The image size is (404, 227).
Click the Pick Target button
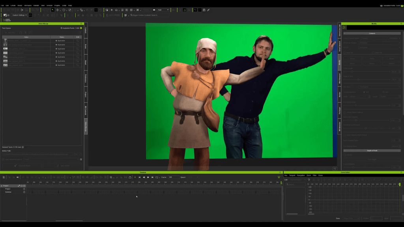pyautogui.click(x=372, y=160)
